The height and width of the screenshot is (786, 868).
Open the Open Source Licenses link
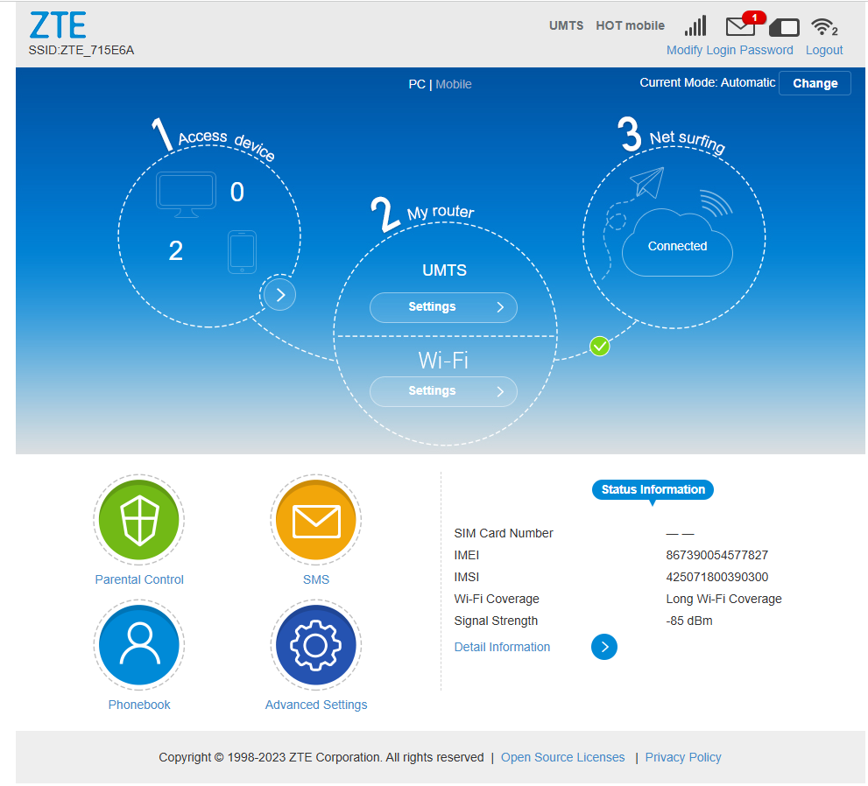coord(563,757)
